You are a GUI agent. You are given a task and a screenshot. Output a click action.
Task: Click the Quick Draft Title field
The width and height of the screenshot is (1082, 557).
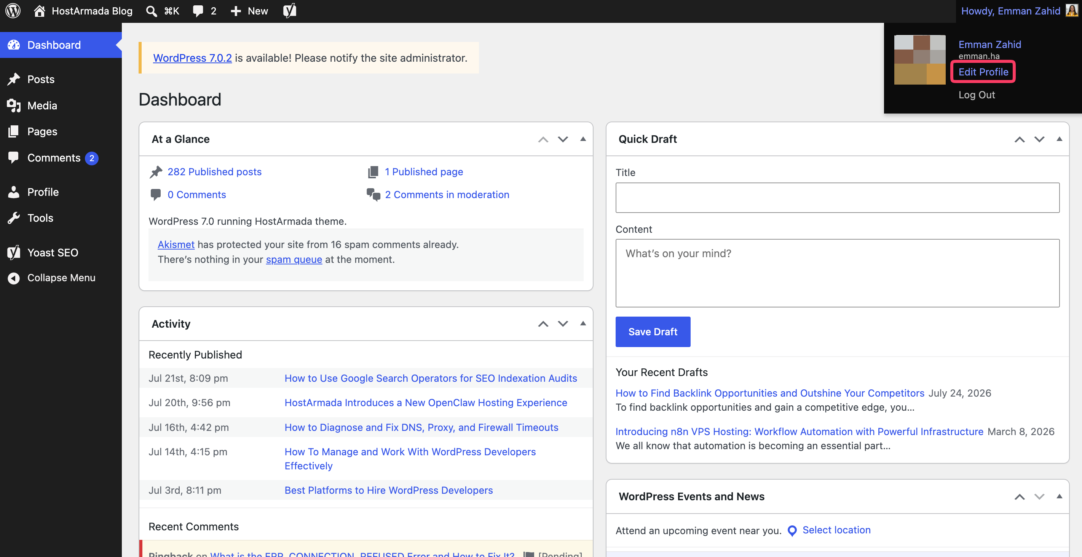[x=838, y=198]
